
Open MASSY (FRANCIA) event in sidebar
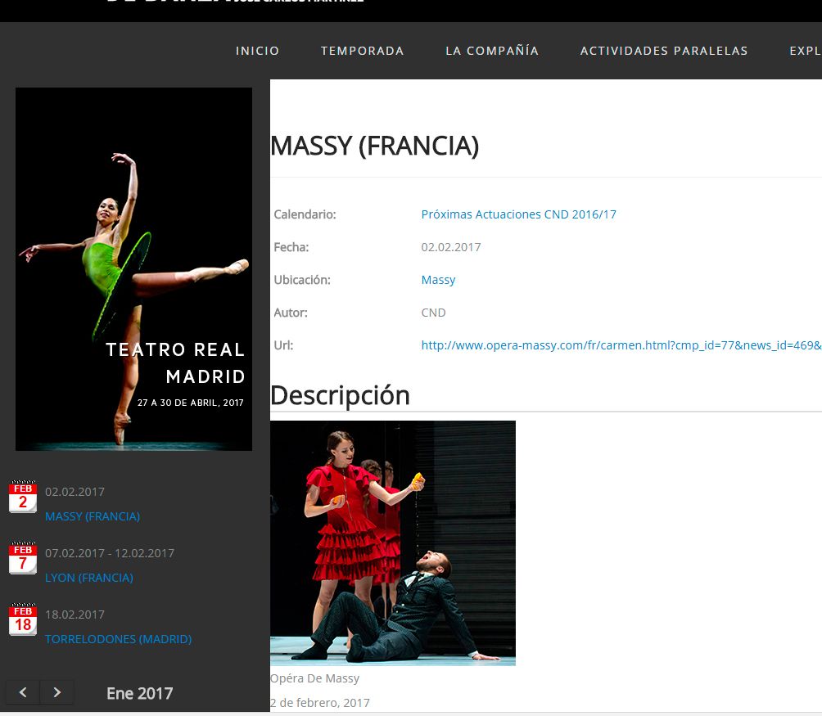tap(93, 516)
